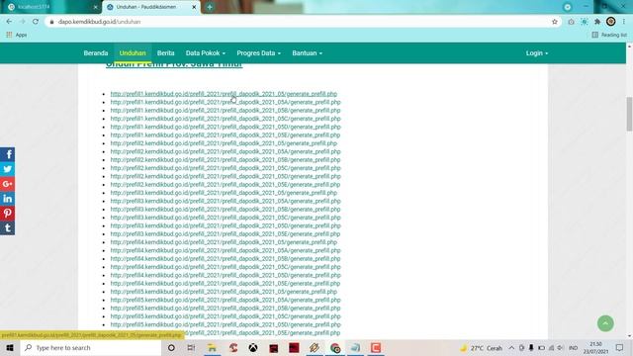
Task: Open the Apps shortcut in bookmarks bar
Action: (17, 36)
